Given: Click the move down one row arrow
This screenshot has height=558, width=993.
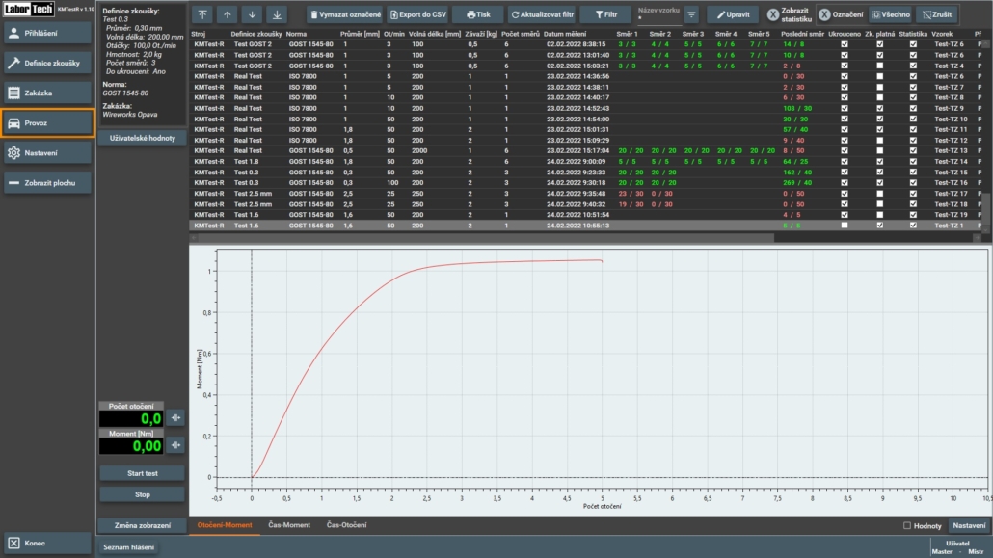Looking at the screenshot, I should click(x=252, y=15).
